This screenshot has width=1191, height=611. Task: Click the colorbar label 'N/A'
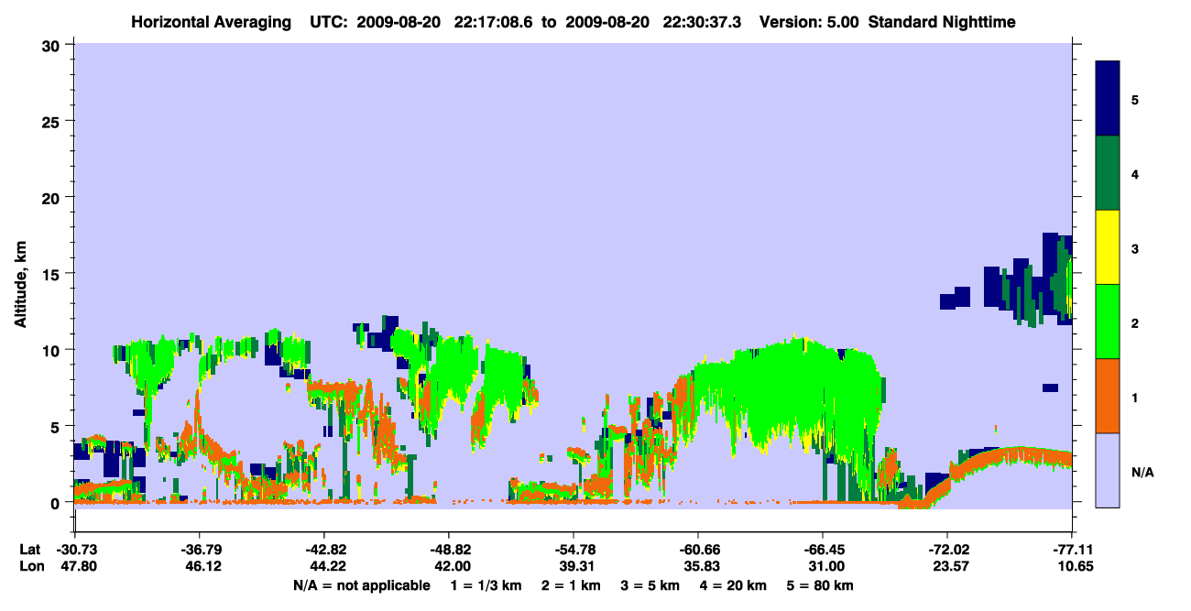click(1143, 473)
